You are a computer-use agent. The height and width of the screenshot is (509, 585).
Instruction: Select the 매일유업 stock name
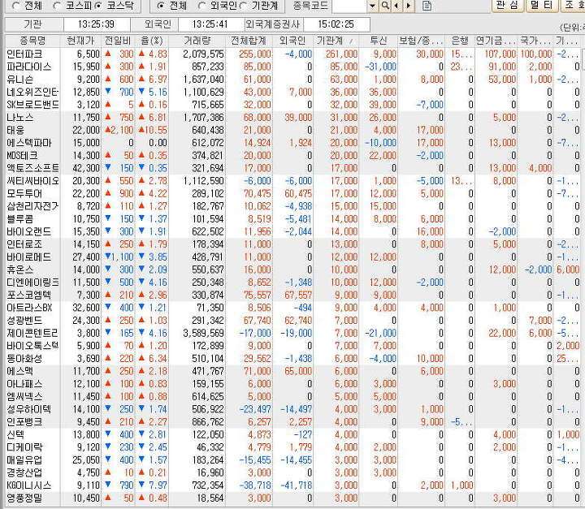tap(24, 459)
